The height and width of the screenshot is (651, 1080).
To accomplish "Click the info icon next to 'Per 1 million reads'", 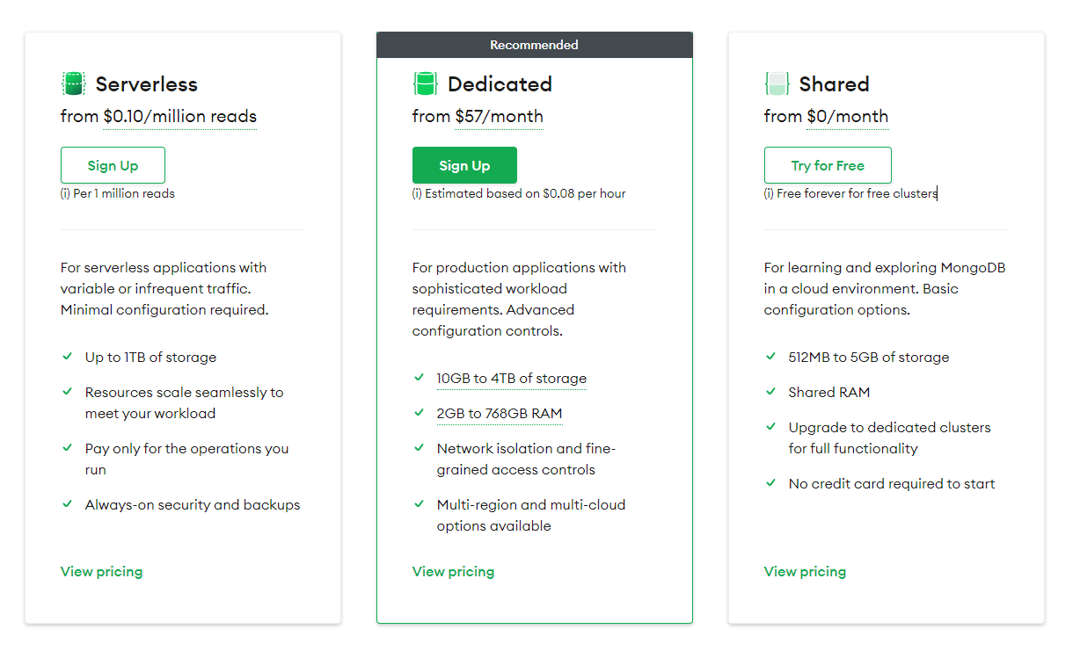I will click(64, 193).
